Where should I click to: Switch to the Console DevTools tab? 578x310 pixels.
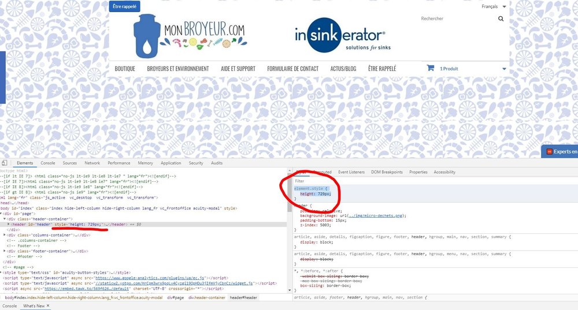48,163
